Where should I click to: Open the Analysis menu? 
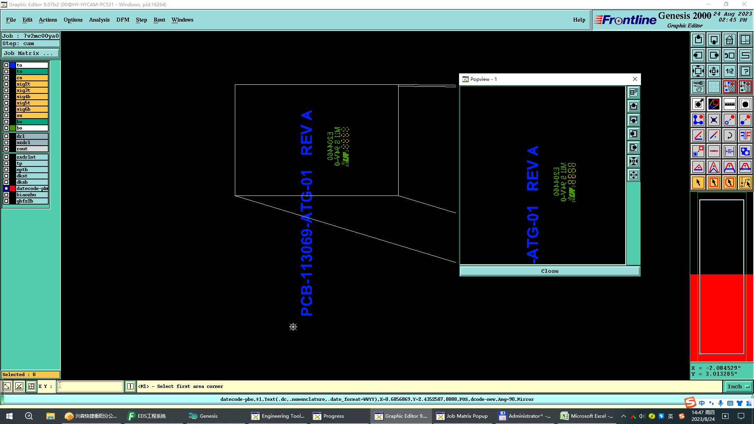click(x=99, y=20)
